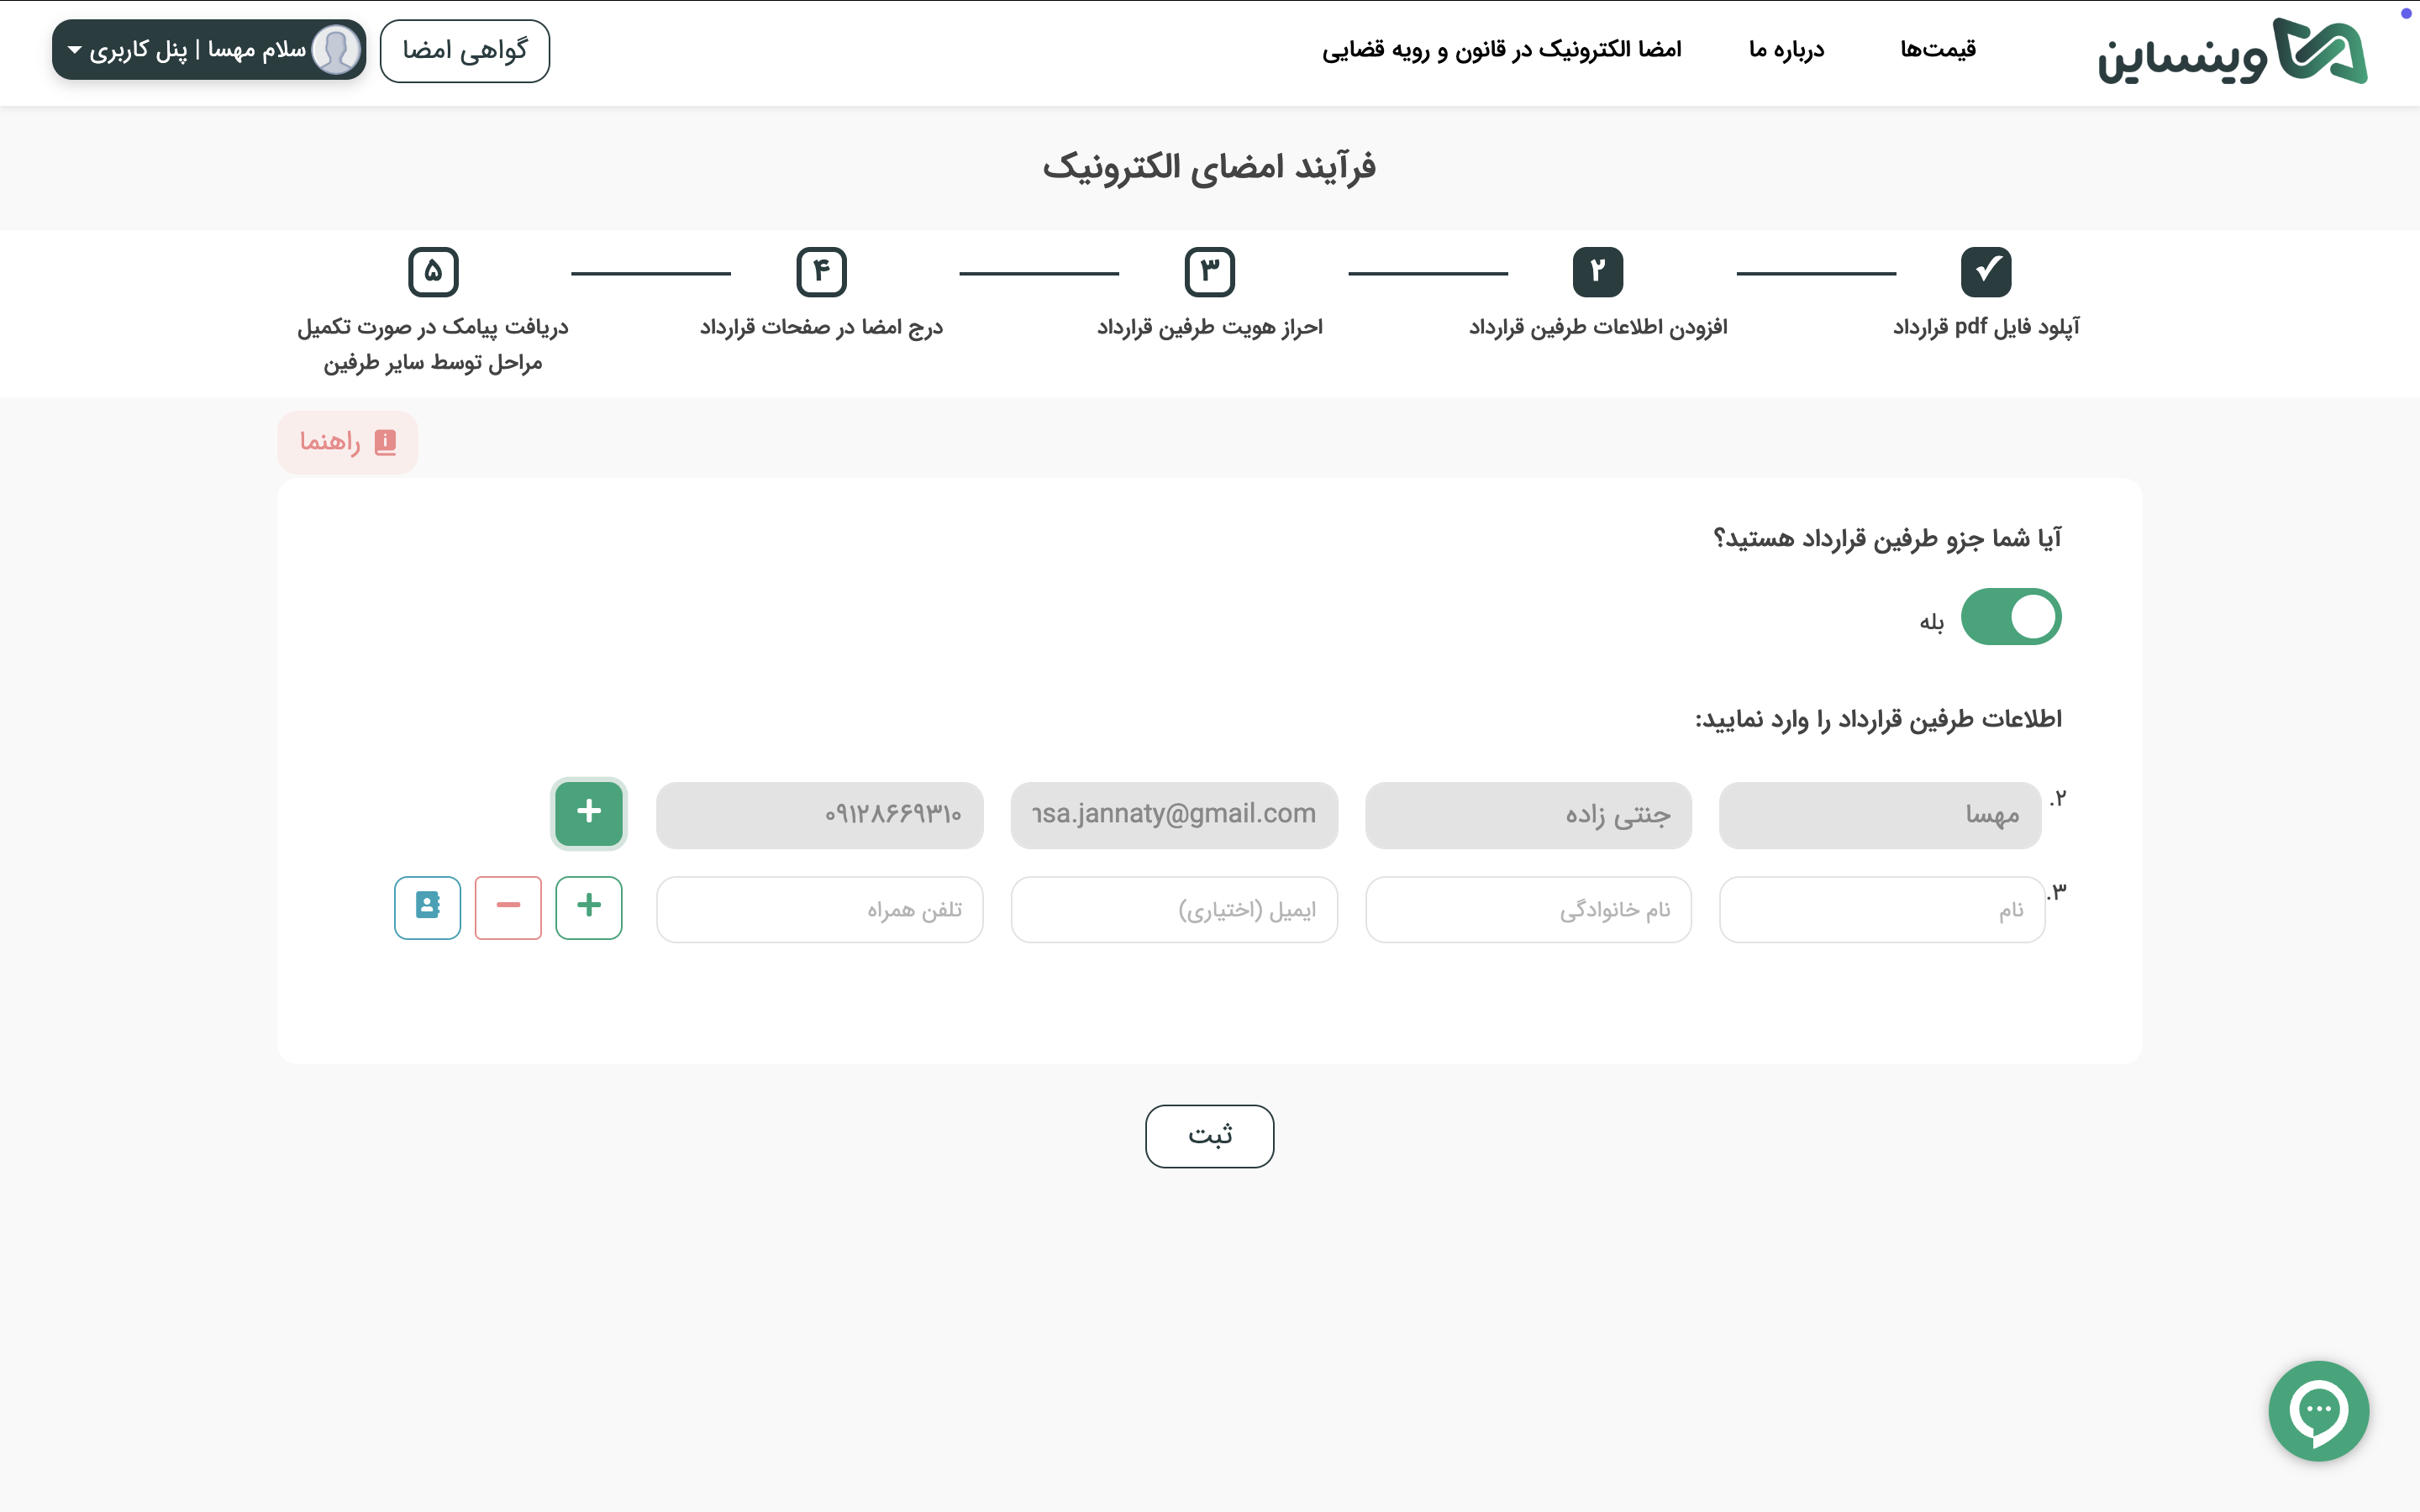Open the قیمت‌ها menu item
2420x1512 pixels.
[x=1937, y=50]
